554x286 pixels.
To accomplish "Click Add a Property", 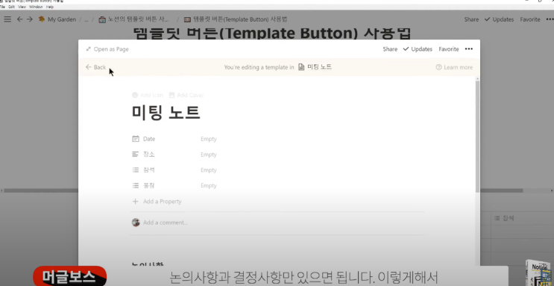I will tap(157, 202).
